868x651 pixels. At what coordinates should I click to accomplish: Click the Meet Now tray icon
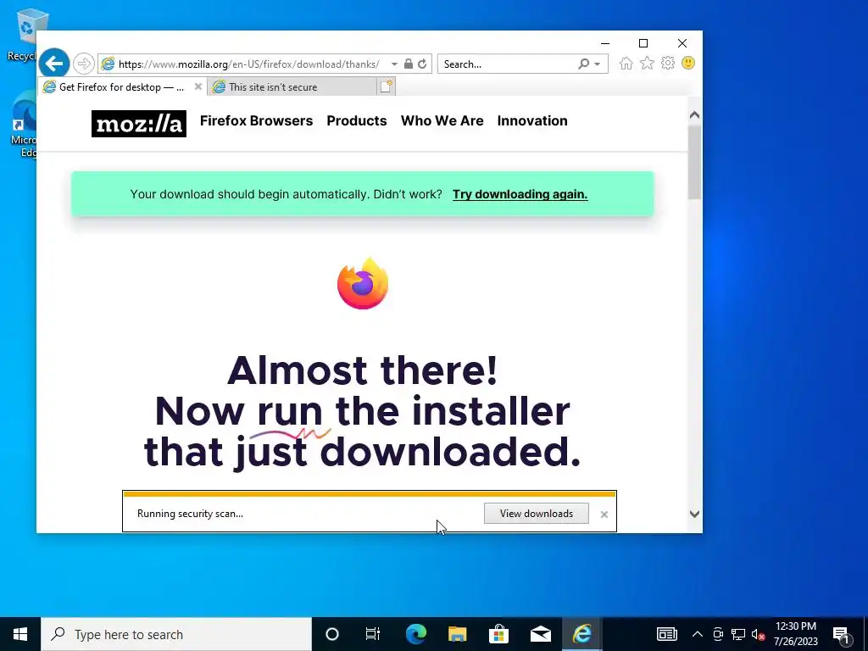[718, 634]
